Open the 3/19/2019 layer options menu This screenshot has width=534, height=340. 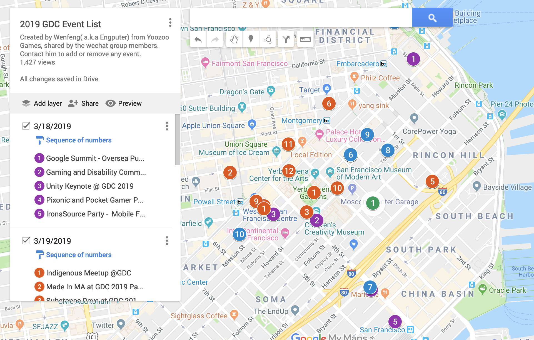point(167,241)
